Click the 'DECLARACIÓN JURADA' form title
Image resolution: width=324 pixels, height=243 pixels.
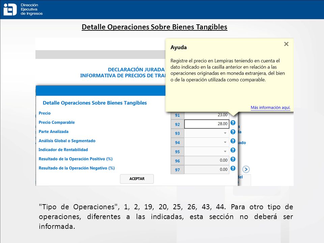click(x=136, y=70)
